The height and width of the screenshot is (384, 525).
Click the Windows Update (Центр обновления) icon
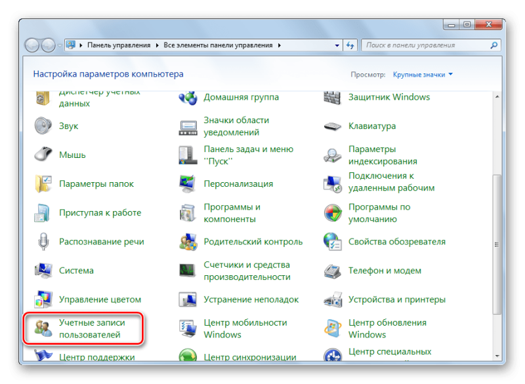pos(333,328)
